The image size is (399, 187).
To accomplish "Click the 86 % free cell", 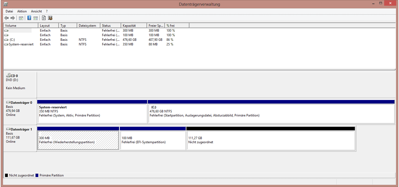I will tap(170, 40).
